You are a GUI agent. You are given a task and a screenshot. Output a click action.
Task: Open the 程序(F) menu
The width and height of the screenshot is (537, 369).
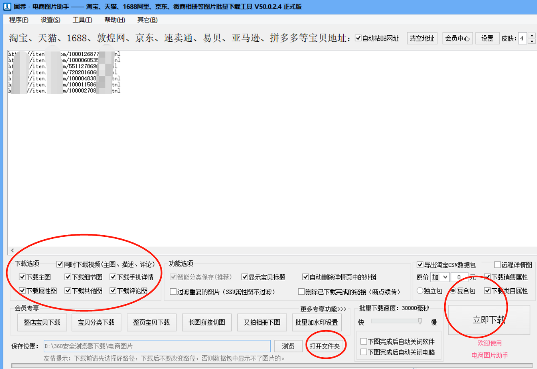[19, 20]
